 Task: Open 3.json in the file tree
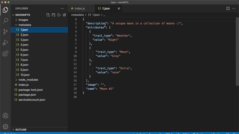tap(39, 40)
